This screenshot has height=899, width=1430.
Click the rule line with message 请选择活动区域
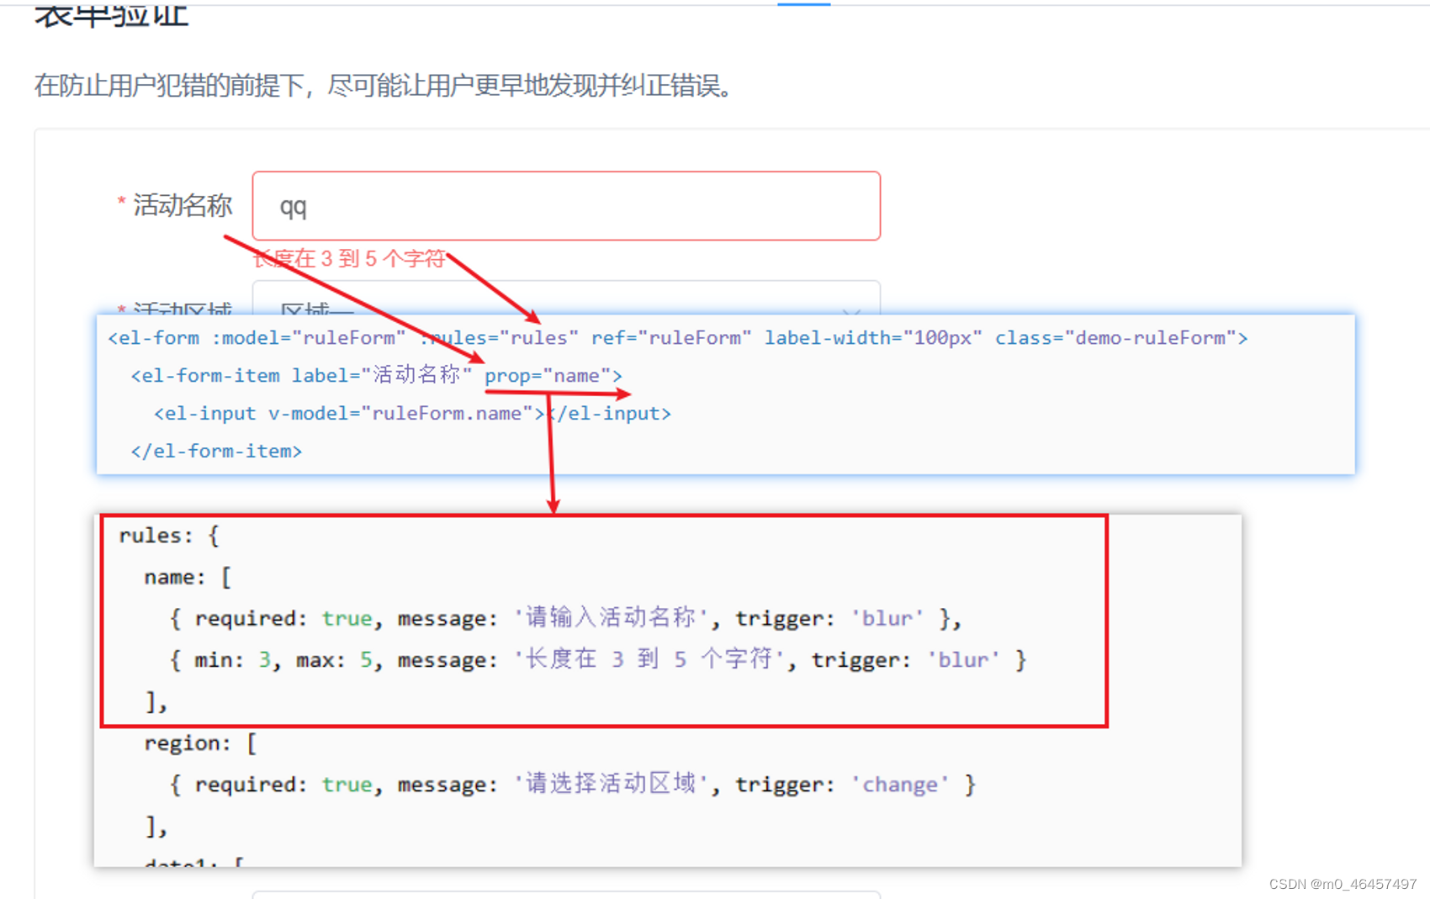(x=573, y=784)
